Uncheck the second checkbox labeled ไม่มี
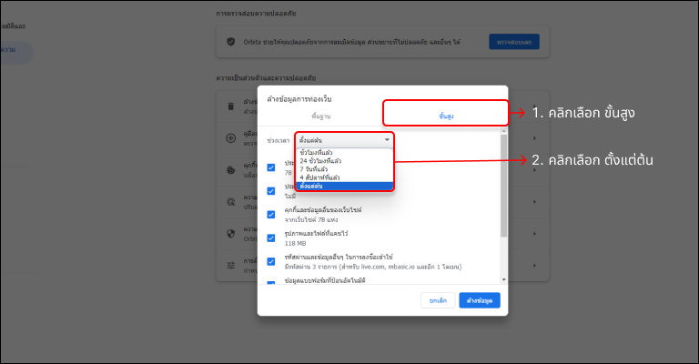The width and height of the screenshot is (699, 364). tap(271, 191)
